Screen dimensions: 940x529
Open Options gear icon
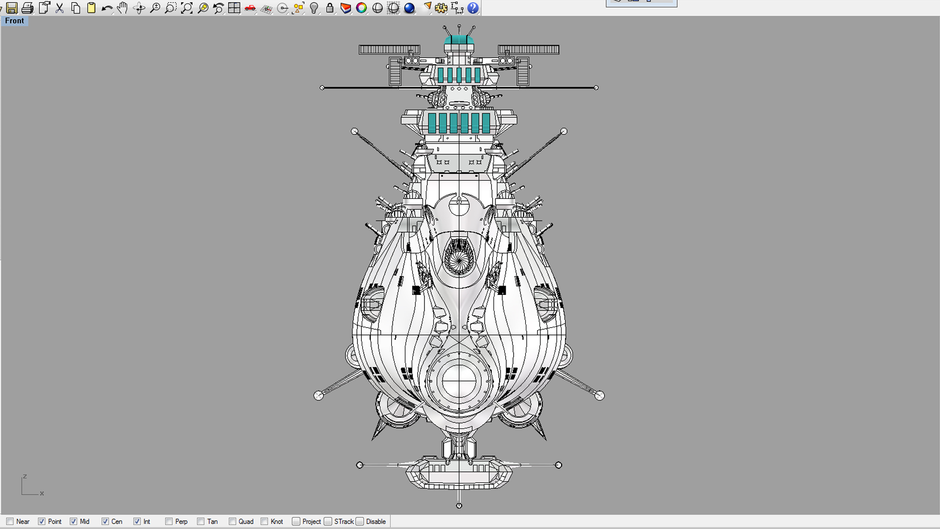pyautogui.click(x=441, y=8)
